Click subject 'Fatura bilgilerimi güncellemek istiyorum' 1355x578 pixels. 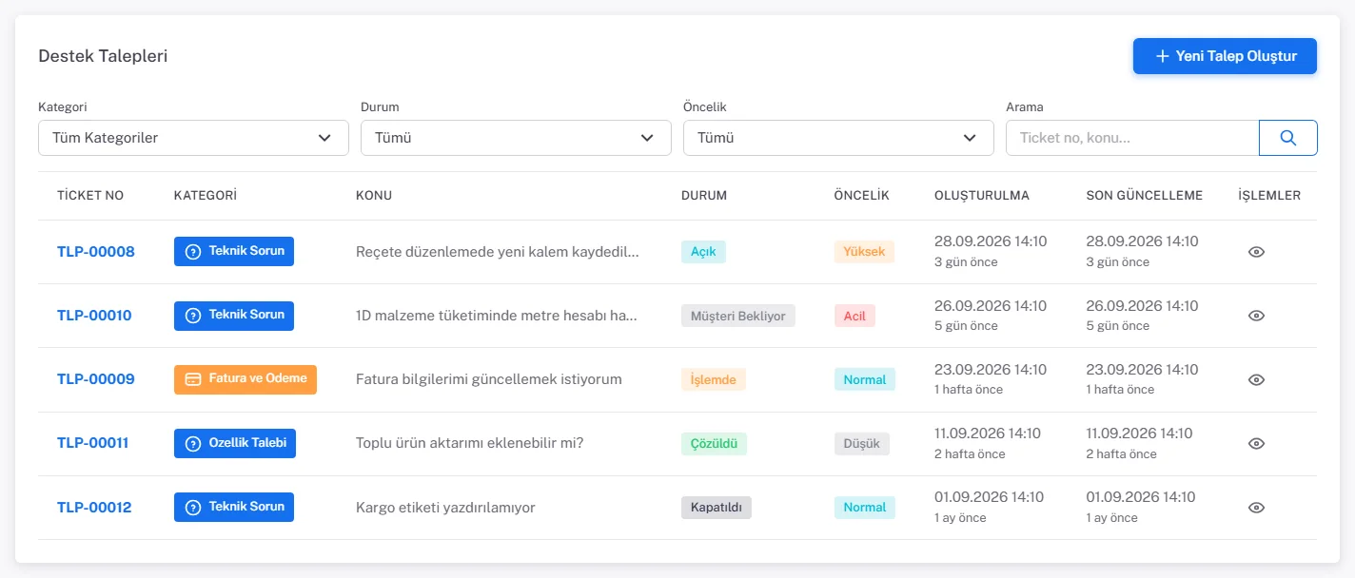489,379
